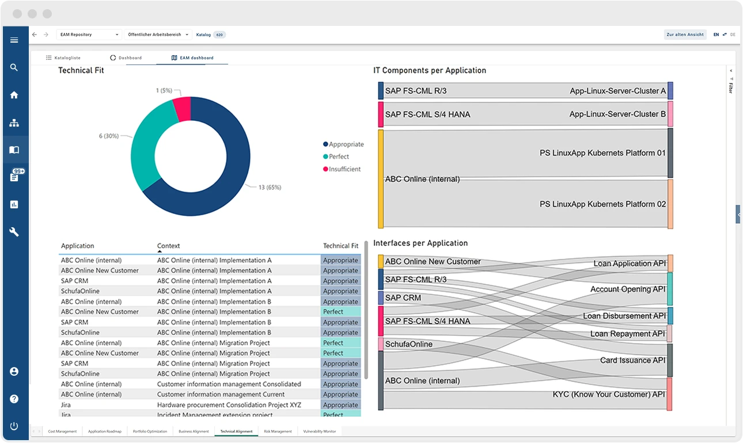Switch to the Dashboard tab
The height and width of the screenshot is (443, 743).
click(126, 58)
